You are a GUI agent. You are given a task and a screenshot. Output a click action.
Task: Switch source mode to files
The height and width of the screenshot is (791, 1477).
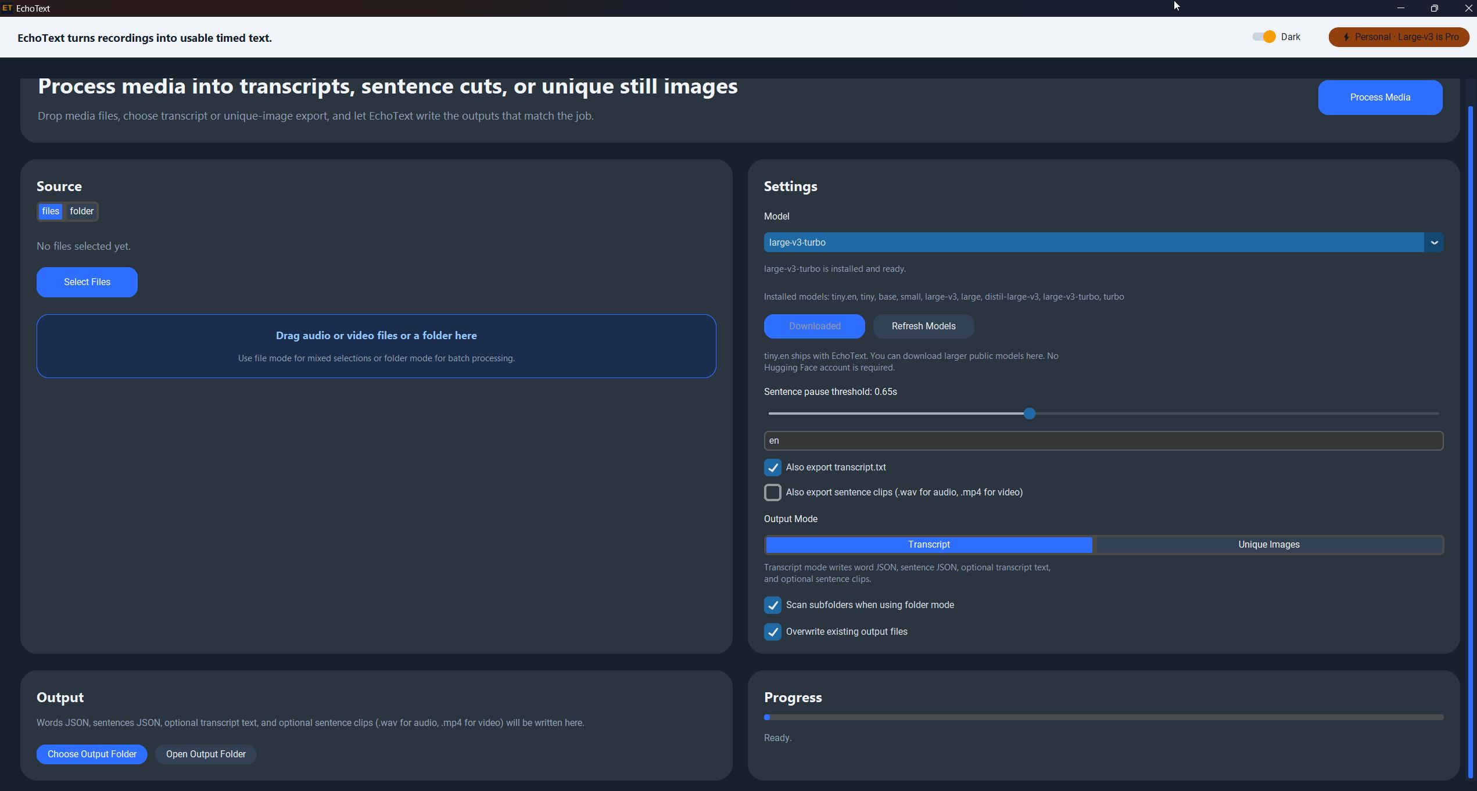click(51, 211)
